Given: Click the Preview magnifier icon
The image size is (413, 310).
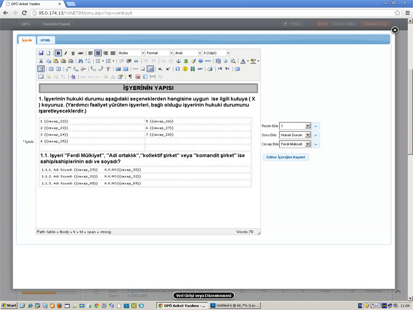Looking at the screenshot, I should click(x=233, y=61).
